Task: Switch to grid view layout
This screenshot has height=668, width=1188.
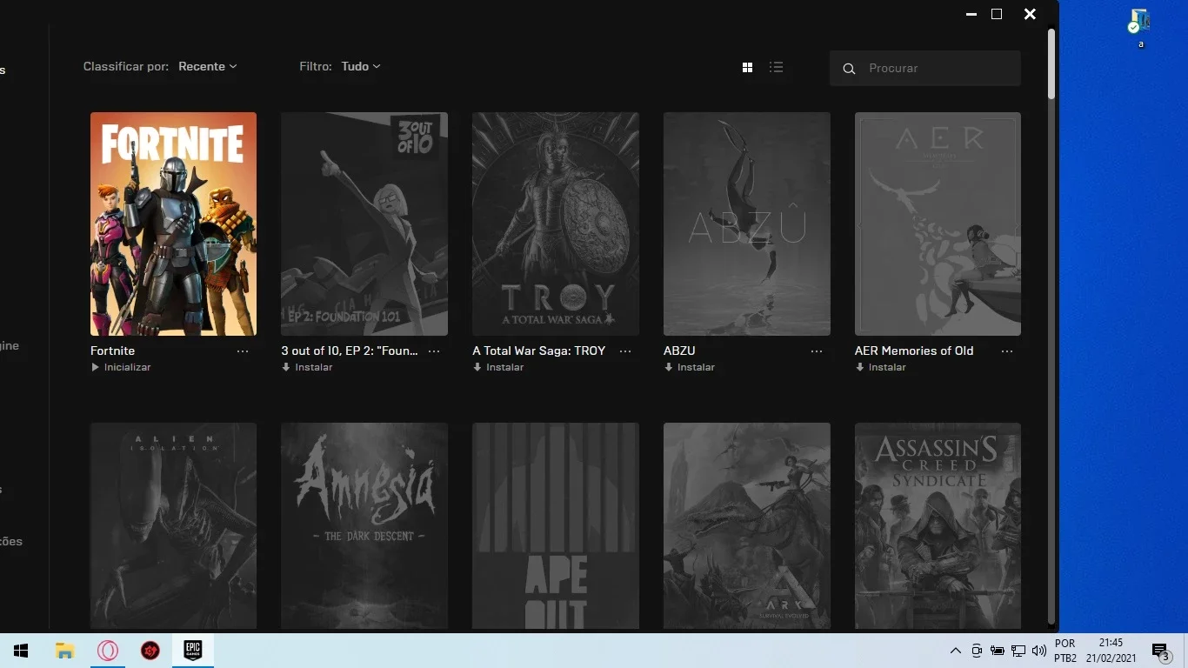Action: [x=747, y=67]
